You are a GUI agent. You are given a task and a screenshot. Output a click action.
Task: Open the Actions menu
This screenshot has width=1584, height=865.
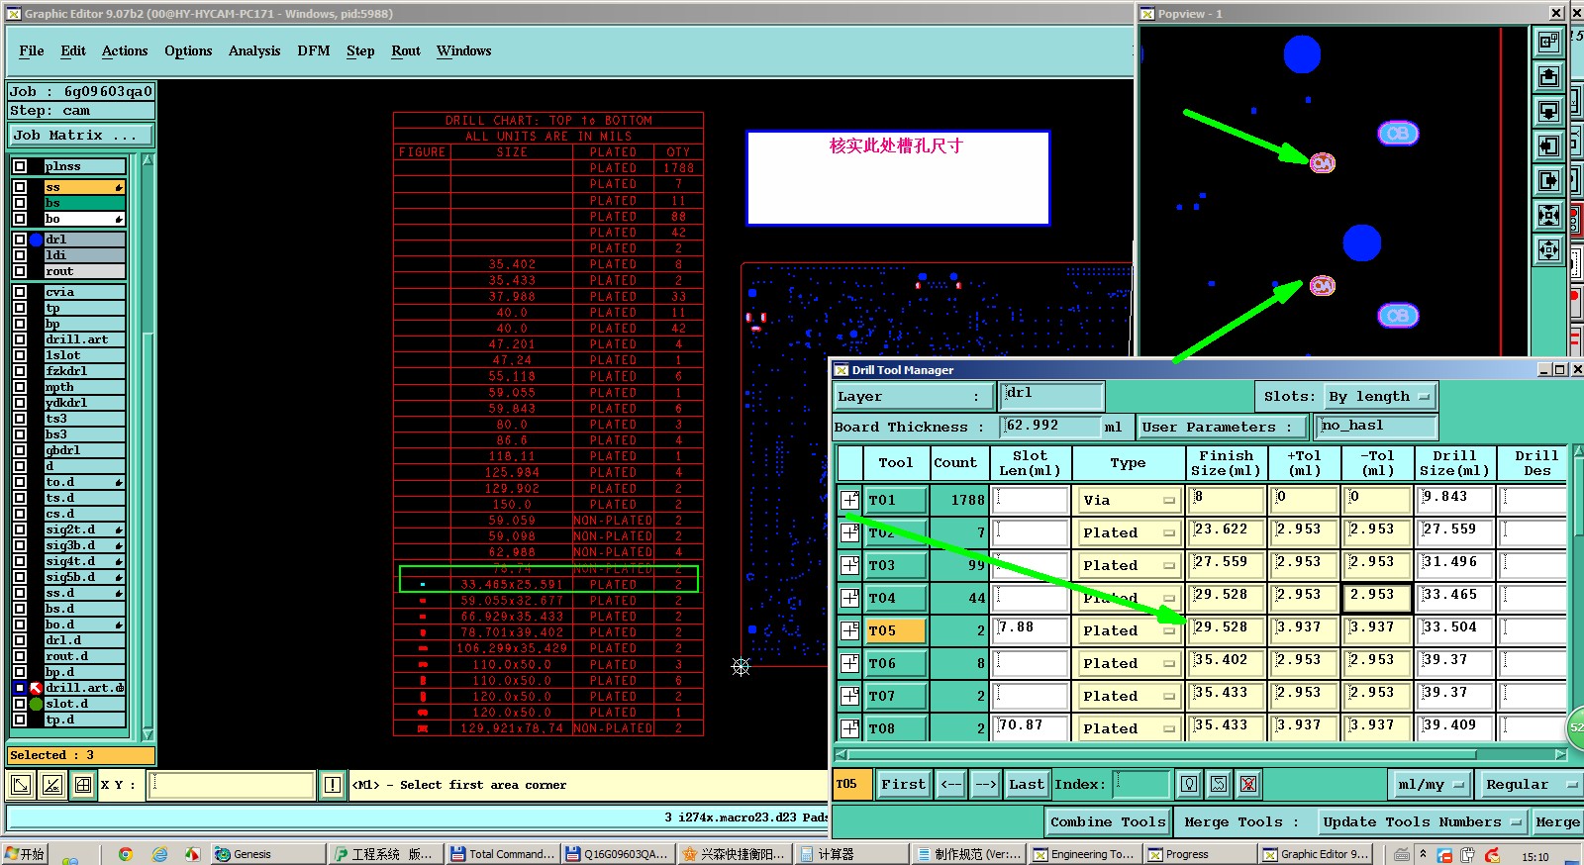coord(125,50)
